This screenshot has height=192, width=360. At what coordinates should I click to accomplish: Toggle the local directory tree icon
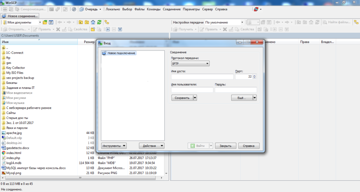click(x=107, y=22)
